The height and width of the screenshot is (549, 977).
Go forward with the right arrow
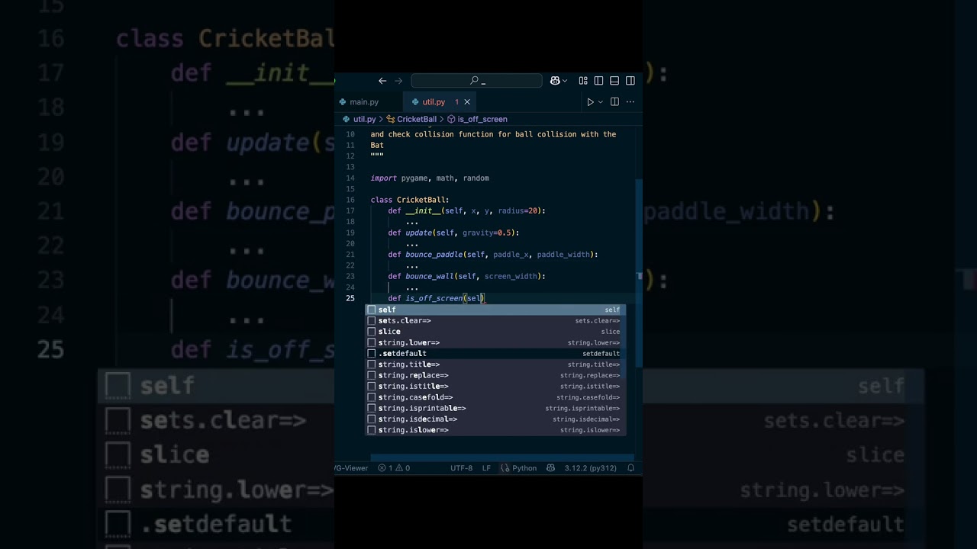pos(398,81)
